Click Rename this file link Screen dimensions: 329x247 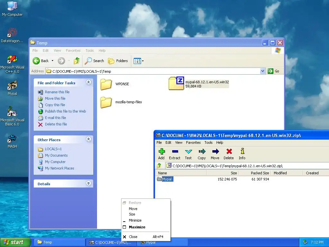pyautogui.click(x=57, y=92)
